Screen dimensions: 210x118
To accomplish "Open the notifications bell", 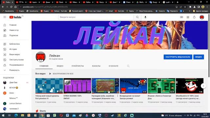I will point(194,17).
